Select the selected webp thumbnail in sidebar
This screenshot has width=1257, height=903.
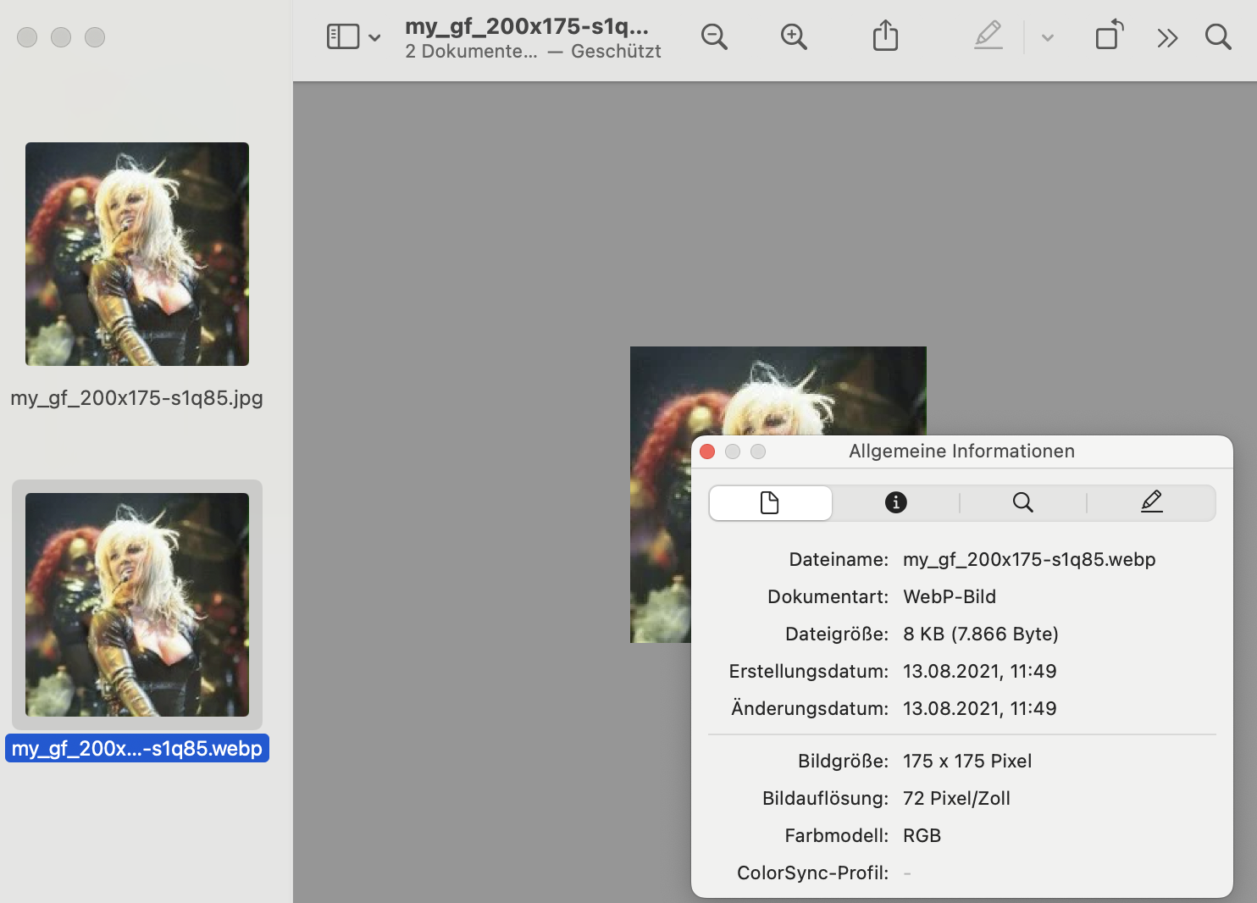[x=137, y=605]
